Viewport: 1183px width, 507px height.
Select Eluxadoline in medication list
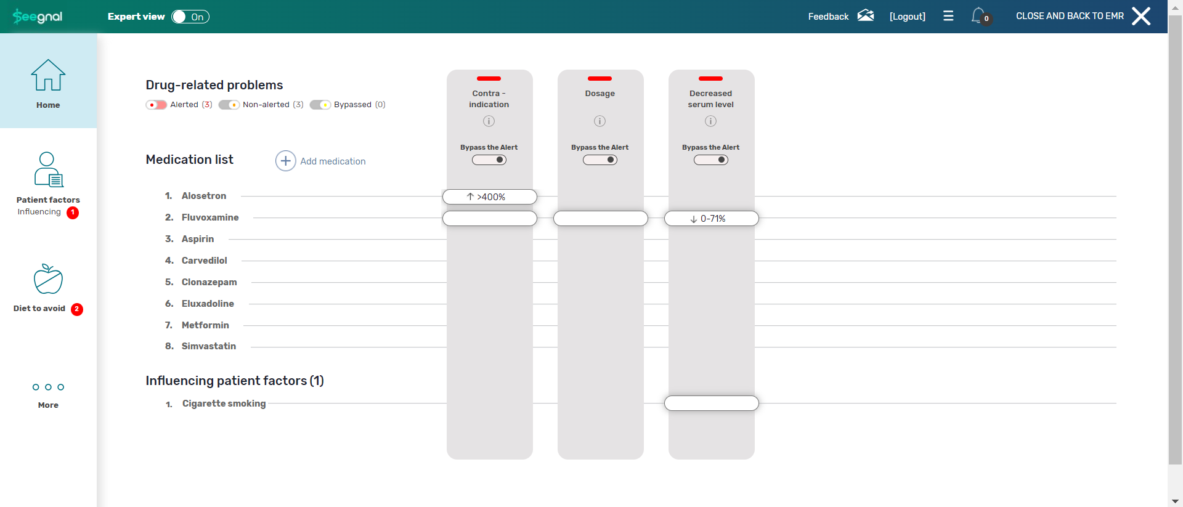pyautogui.click(x=208, y=304)
